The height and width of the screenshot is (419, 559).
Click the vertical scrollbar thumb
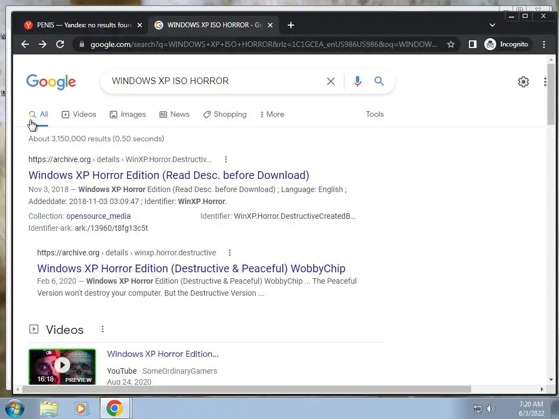(551, 95)
